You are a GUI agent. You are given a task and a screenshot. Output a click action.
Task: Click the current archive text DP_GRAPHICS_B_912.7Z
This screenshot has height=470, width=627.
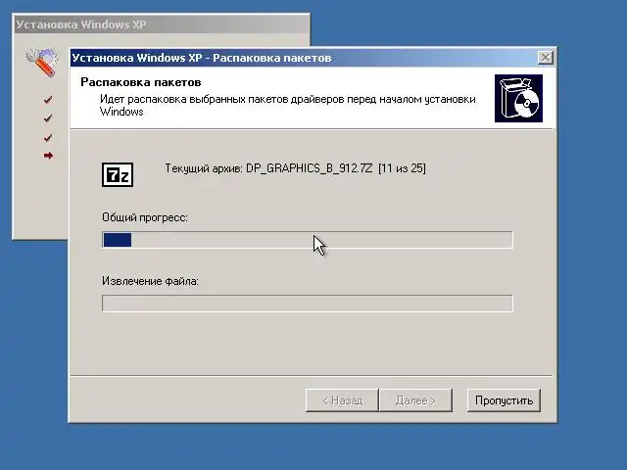pyautogui.click(x=310, y=168)
